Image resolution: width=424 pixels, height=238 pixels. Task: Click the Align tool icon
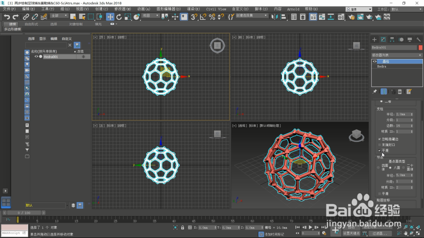tap(283, 17)
